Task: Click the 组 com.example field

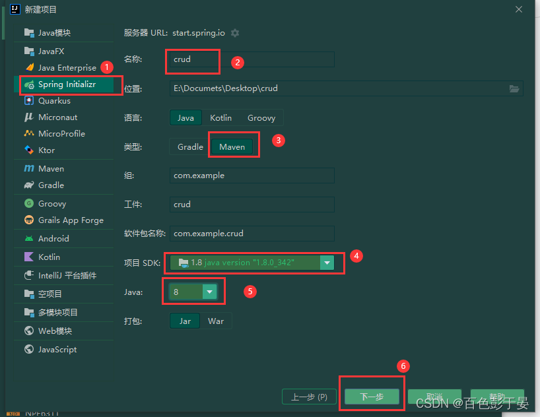Action: coord(252,176)
